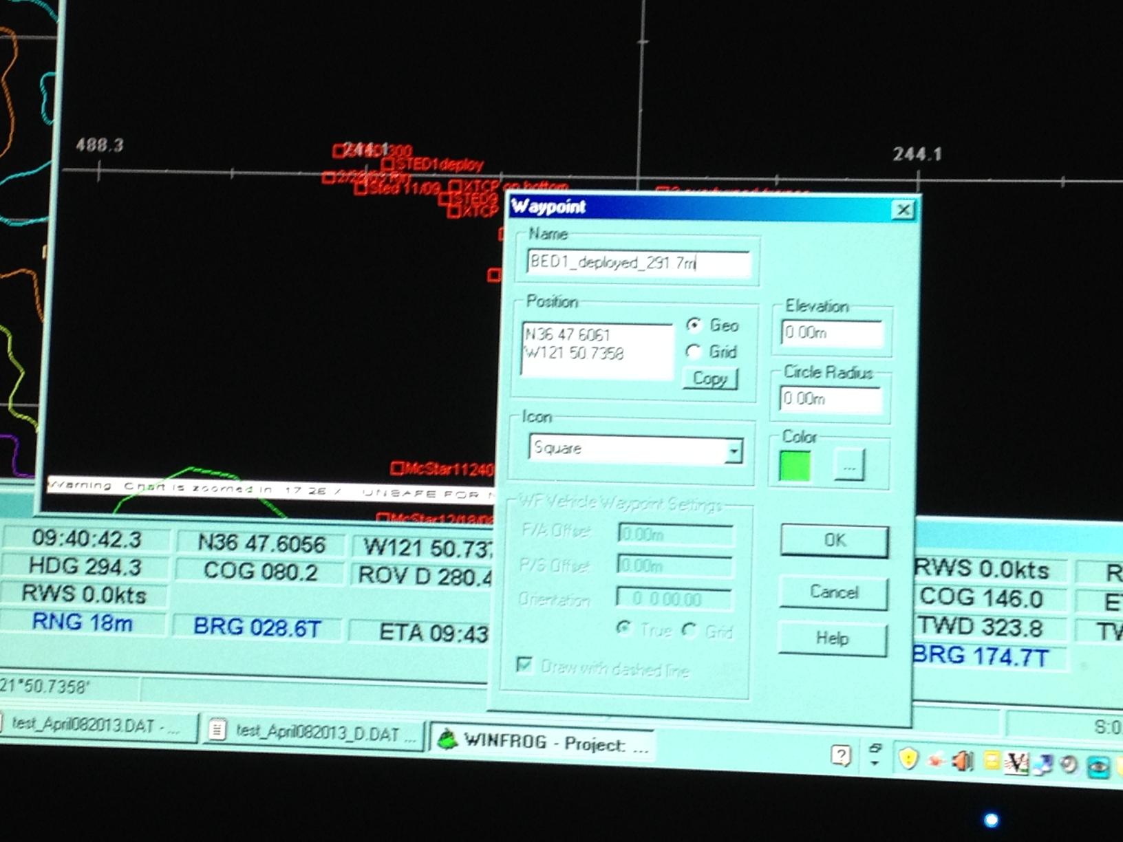Click the latitude readout N36 47.6056
Image resolution: width=1123 pixels, height=842 pixels.
(x=261, y=543)
